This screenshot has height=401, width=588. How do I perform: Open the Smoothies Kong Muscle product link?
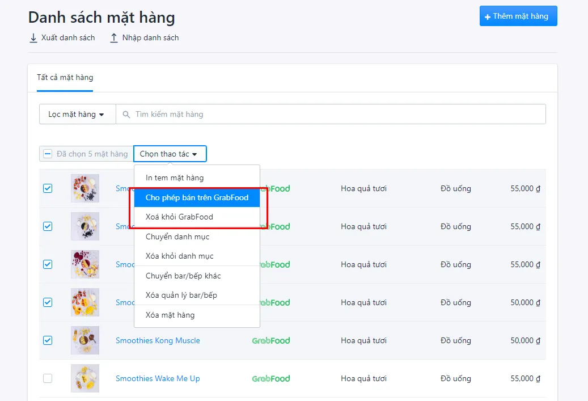[x=158, y=340]
